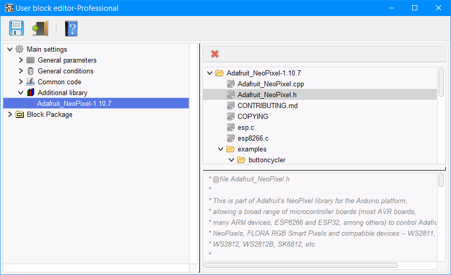The image size is (451, 275).
Task: Click the examples folder icon
Action: 230,149
